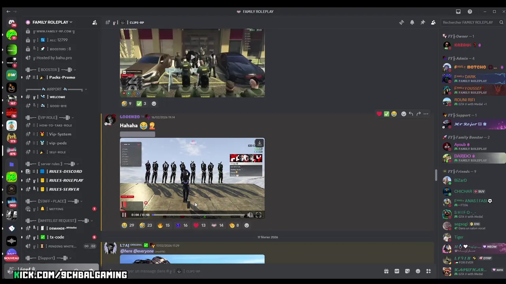Toggle the red heart reaction with 13
Image resolution: width=506 pixels, height=284 pixels.
pyautogui.click(x=199, y=225)
